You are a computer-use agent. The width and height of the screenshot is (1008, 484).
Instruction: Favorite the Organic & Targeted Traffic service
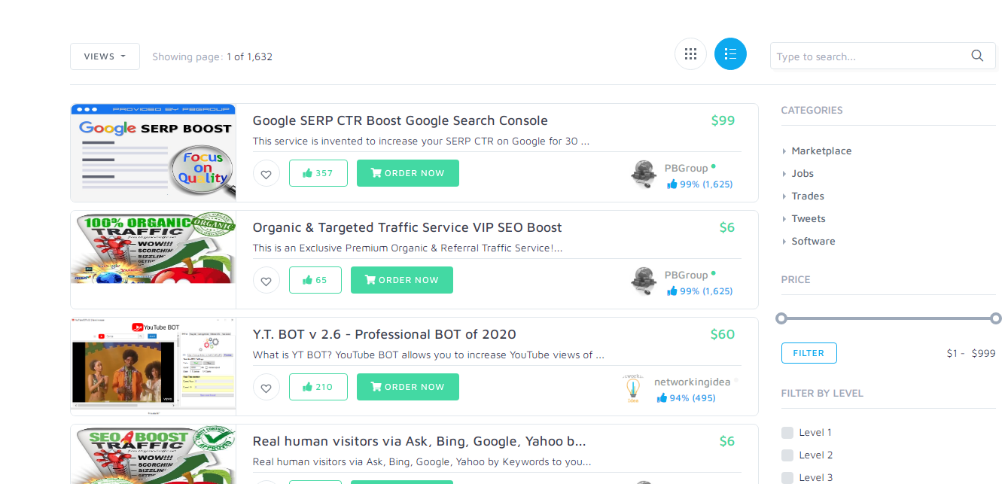pyautogui.click(x=266, y=280)
